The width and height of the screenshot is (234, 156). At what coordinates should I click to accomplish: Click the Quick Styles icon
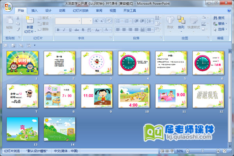pos(193,20)
